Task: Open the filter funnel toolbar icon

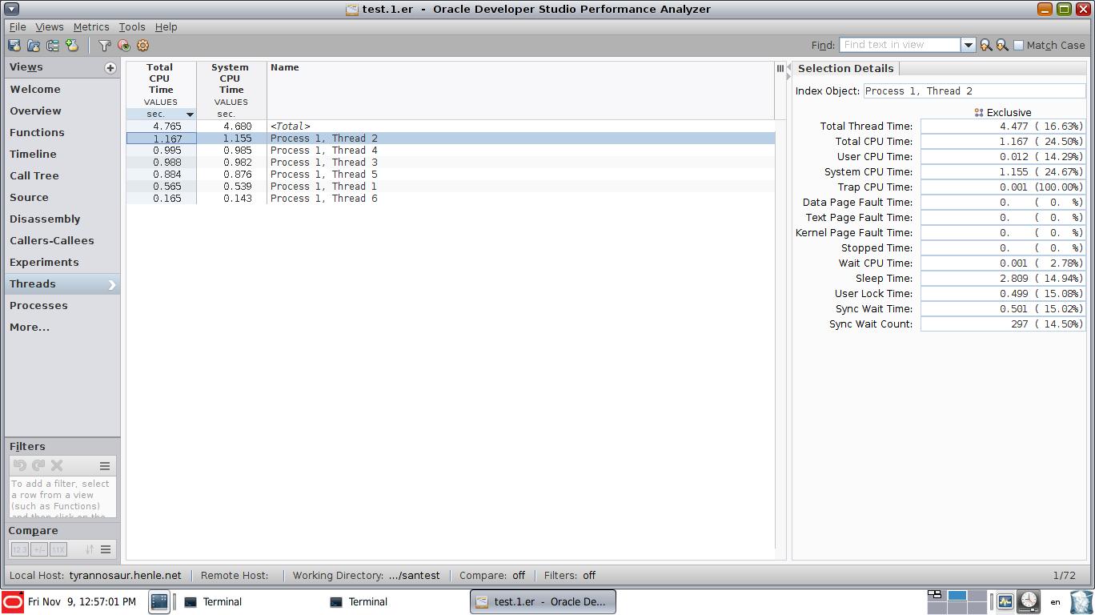Action: (104, 46)
